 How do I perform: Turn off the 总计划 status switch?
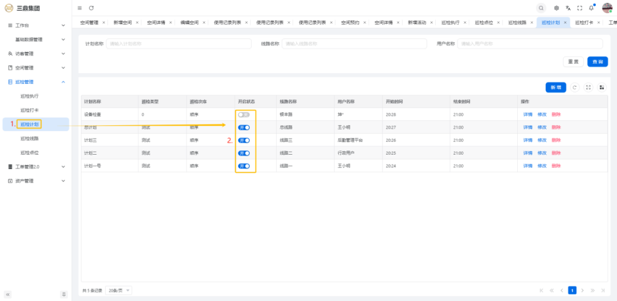(x=244, y=127)
